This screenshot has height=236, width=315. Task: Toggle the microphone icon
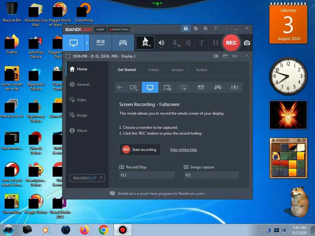coord(175,43)
